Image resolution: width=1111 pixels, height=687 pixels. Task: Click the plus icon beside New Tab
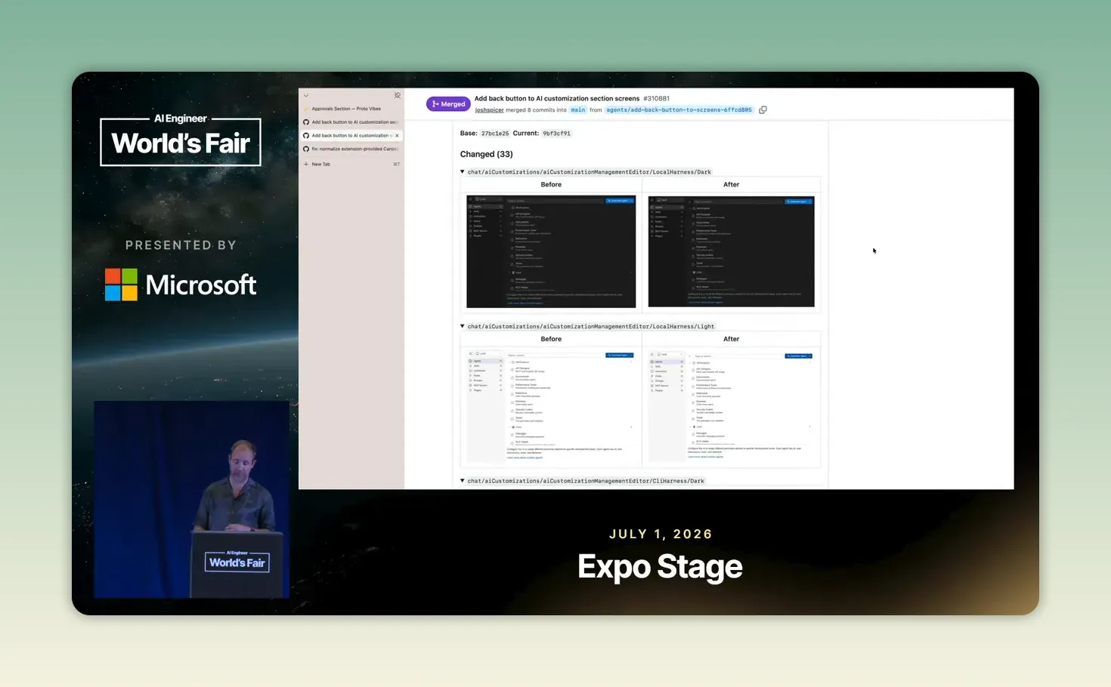[306, 164]
